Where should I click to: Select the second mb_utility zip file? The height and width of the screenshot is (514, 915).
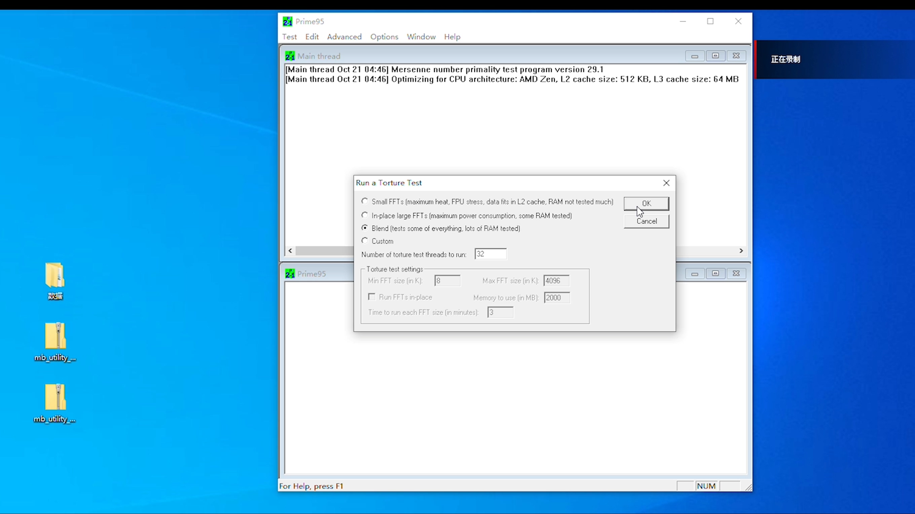tap(56, 397)
